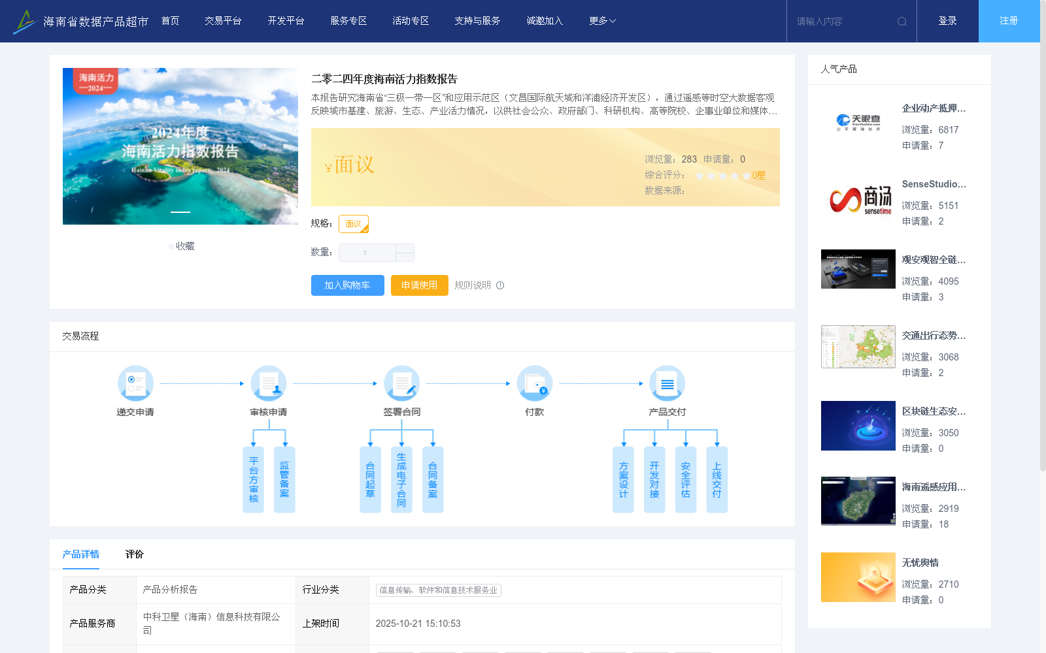Click the 信息传输、软件和信息技术服务业 tag
This screenshot has height=653, width=1046.
[439, 590]
